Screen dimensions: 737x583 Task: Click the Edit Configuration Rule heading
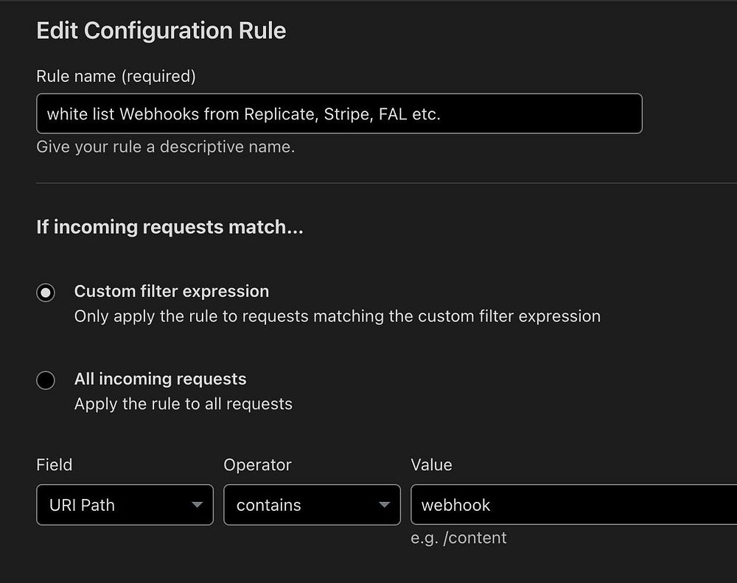[161, 31]
